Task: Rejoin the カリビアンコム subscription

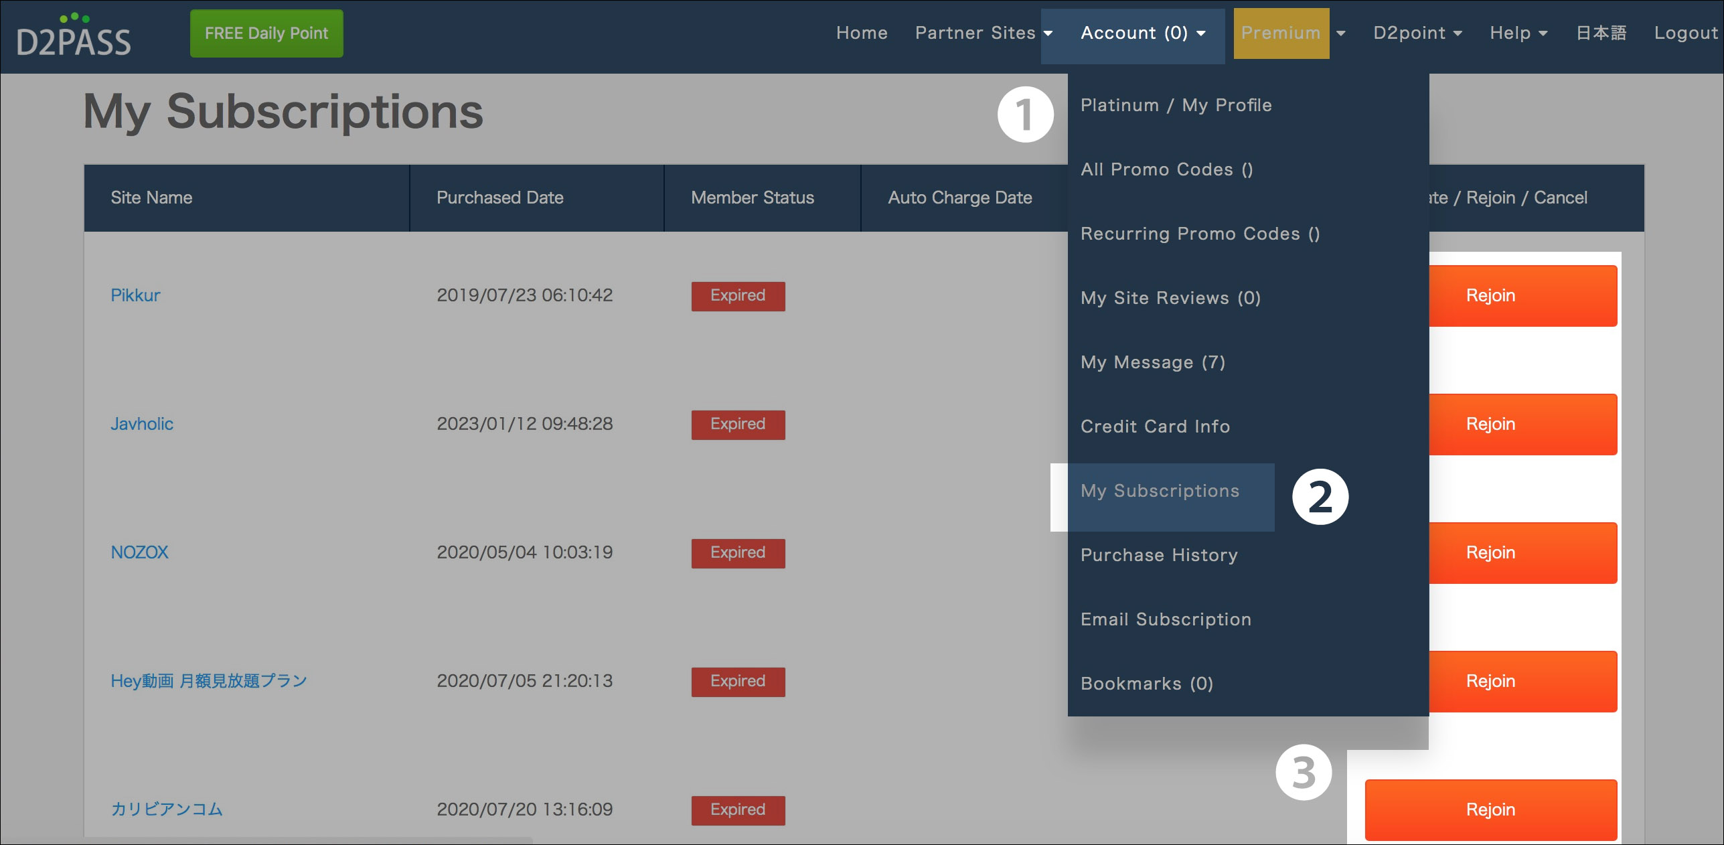Action: pyautogui.click(x=1491, y=810)
